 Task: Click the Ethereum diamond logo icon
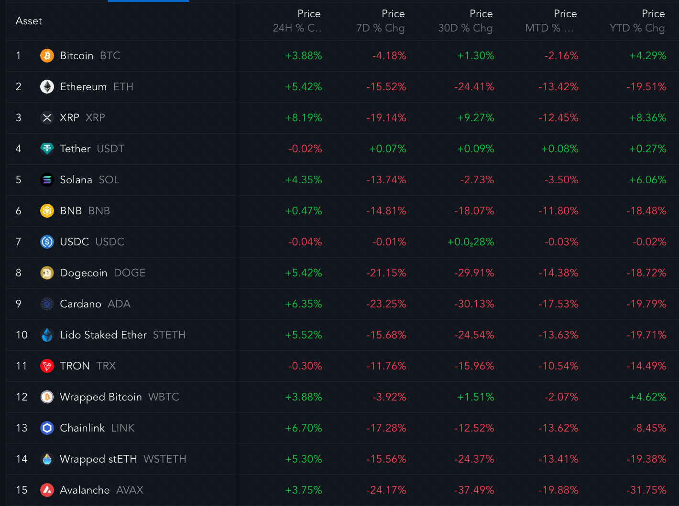coord(47,87)
